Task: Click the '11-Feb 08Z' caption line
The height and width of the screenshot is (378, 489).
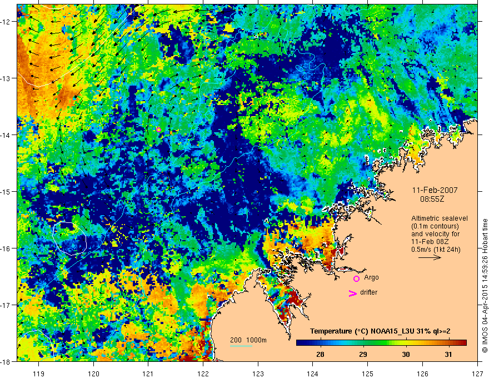Action: 429,242
